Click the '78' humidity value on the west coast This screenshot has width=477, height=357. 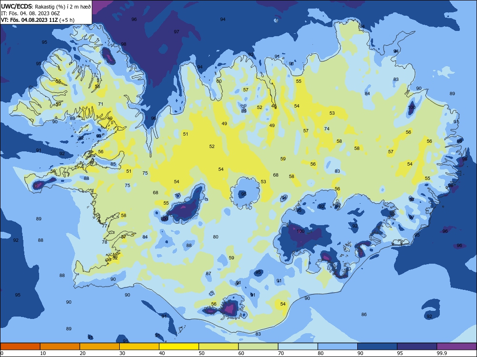[104, 242]
